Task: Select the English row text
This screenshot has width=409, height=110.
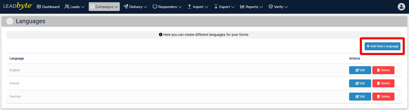Action: 15,70
